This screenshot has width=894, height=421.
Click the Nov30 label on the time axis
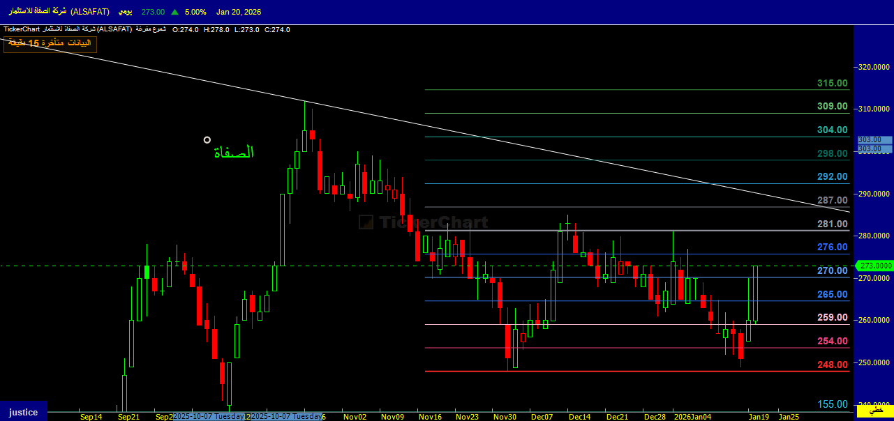click(505, 416)
